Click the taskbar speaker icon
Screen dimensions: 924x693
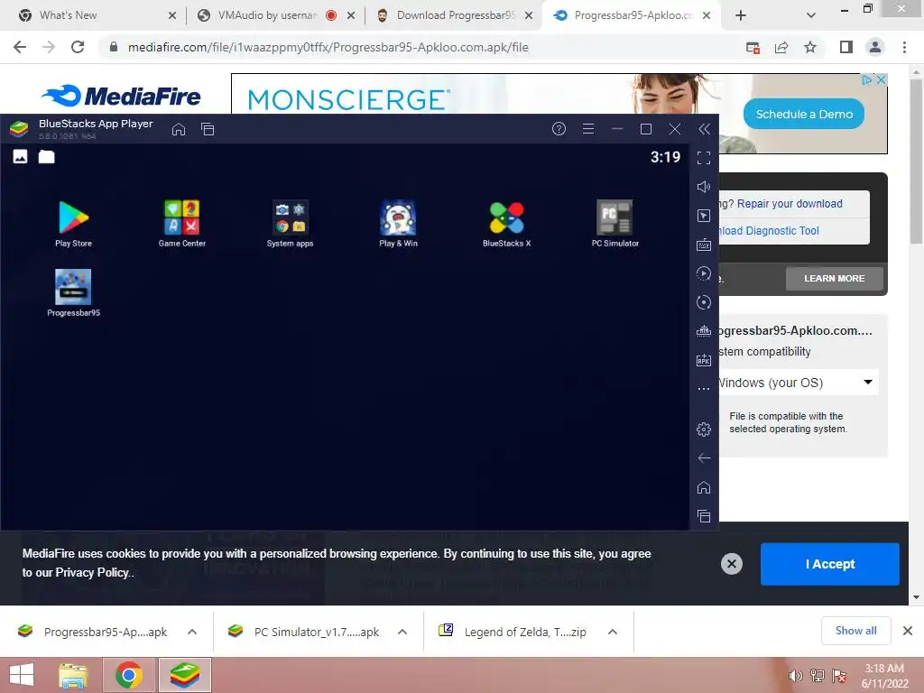(795, 676)
